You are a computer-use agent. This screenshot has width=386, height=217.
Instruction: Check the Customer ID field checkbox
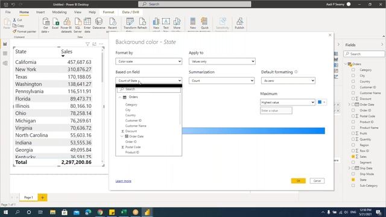pyautogui.click(x=353, y=87)
